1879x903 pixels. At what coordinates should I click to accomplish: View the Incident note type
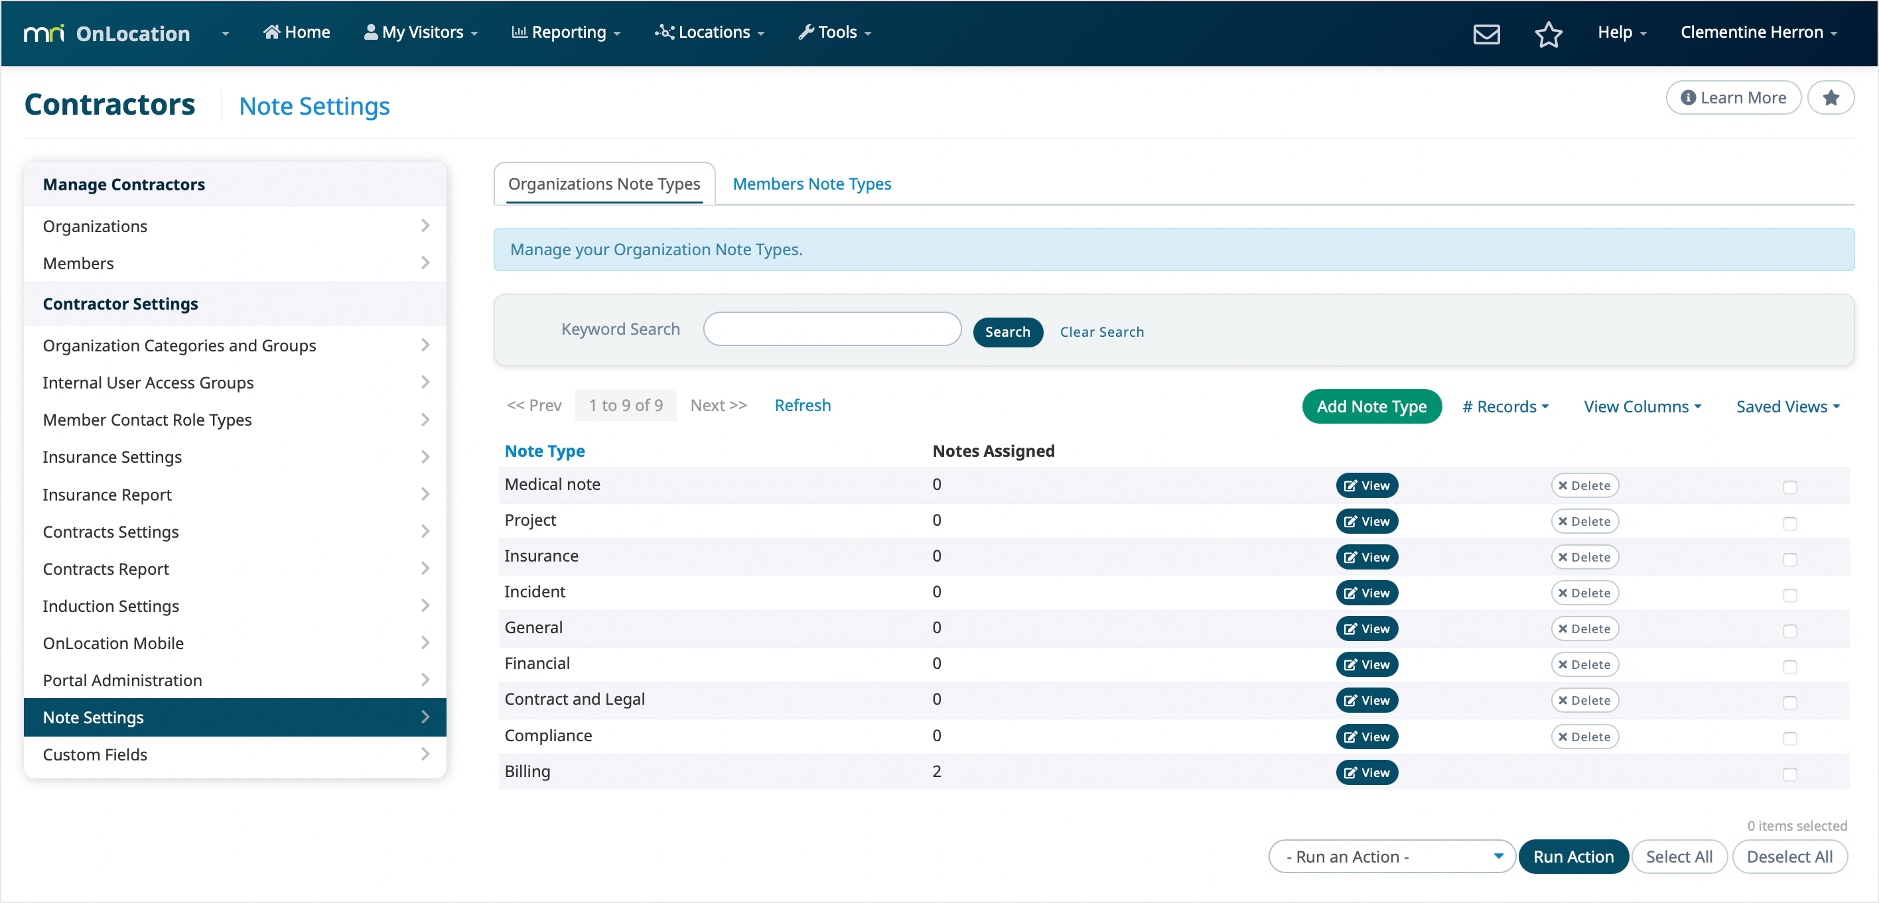pos(1366,593)
